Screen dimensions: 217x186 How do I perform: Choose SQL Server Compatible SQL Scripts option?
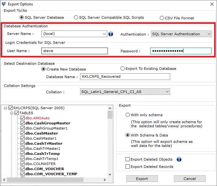[x=76, y=17]
